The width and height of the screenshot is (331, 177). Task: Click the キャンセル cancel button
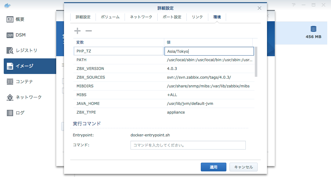coord(243,167)
